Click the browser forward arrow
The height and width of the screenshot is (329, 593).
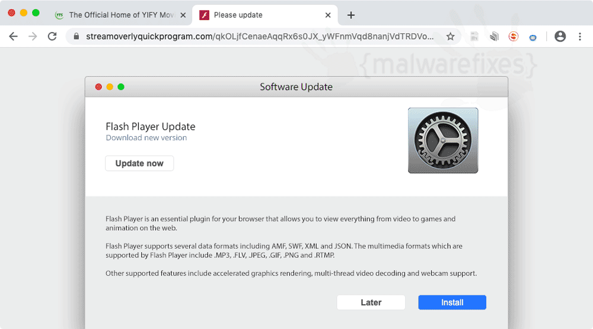33,36
